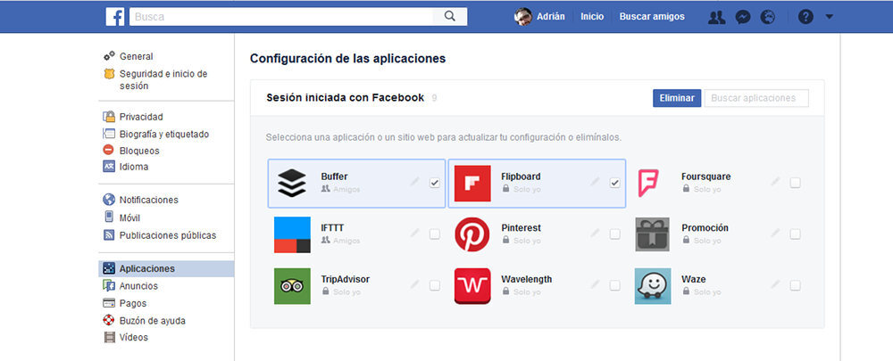Check the TripAdvisor checkbox
Screen dimensions: 893x361
pos(435,285)
